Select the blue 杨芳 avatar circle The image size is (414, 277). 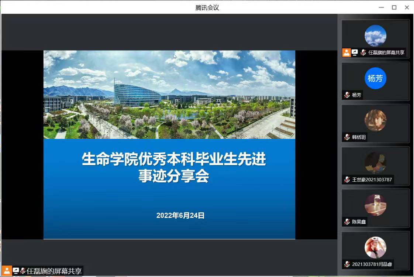click(x=375, y=78)
